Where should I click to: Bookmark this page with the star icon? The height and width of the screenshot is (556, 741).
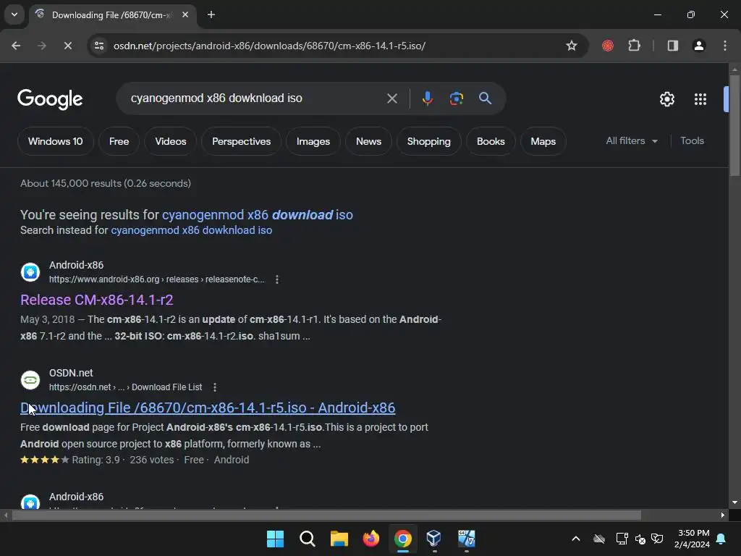click(x=572, y=46)
